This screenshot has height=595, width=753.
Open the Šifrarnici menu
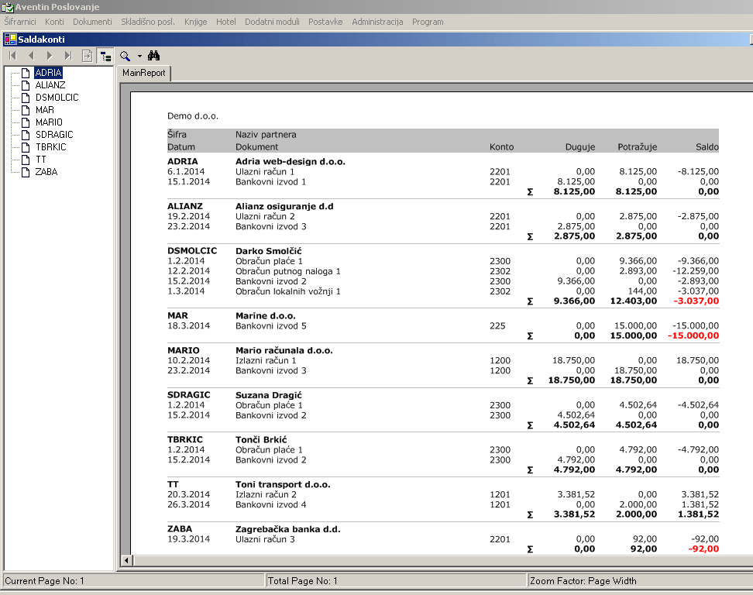click(x=20, y=22)
